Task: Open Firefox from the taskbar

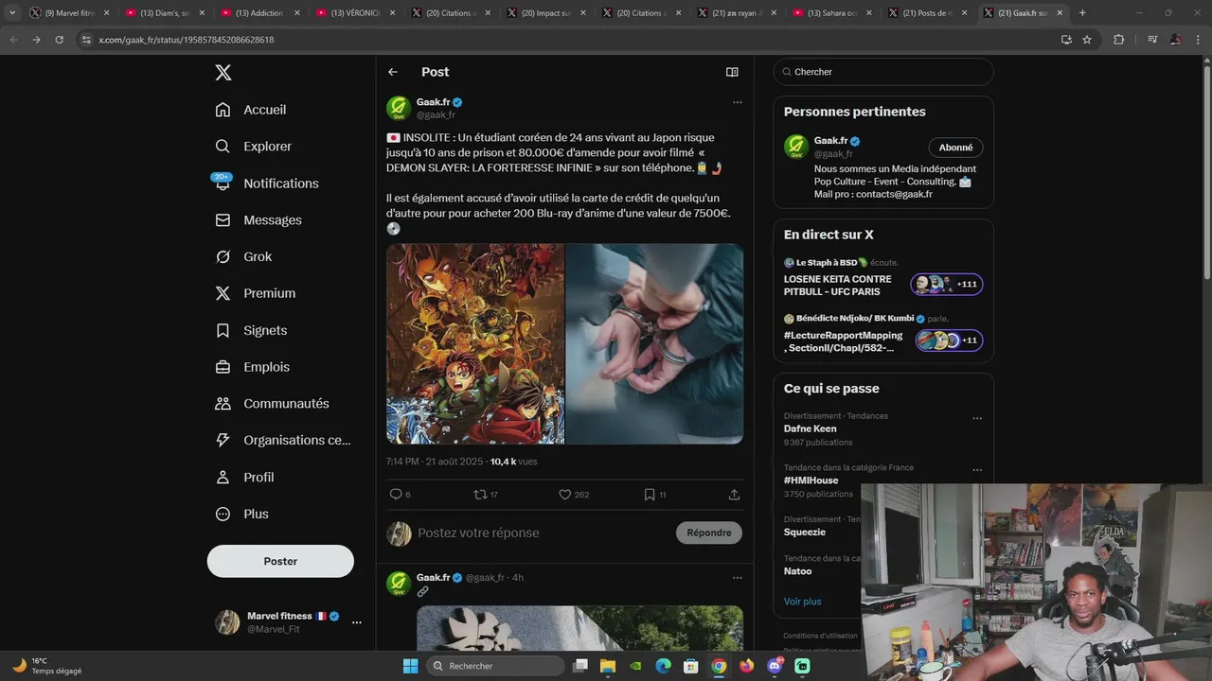Action: click(747, 666)
